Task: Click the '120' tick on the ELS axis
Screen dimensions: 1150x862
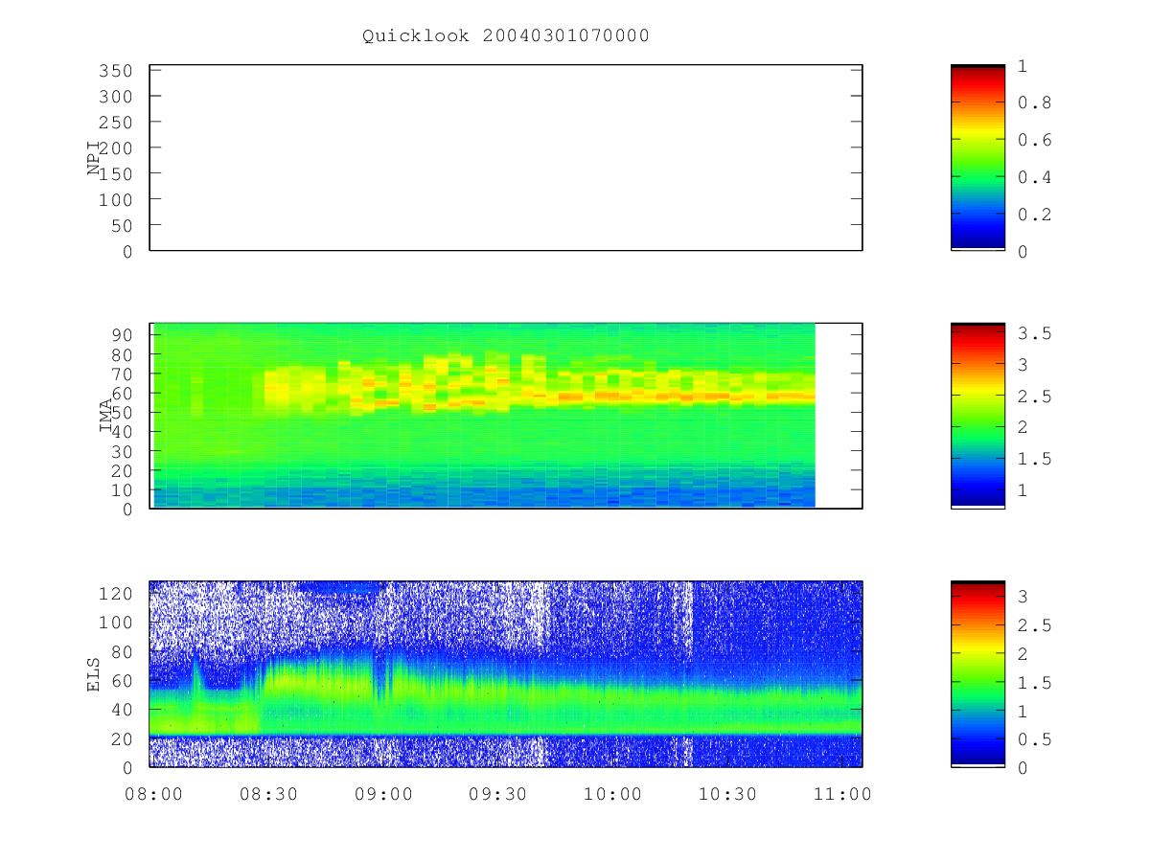Action: (x=115, y=594)
